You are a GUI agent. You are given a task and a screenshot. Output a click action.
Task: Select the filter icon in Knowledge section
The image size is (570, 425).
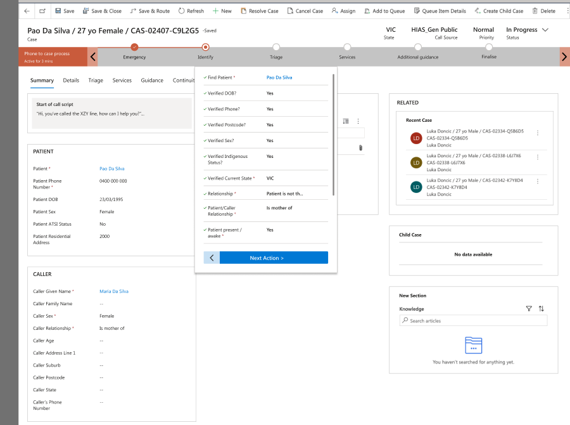[529, 309]
